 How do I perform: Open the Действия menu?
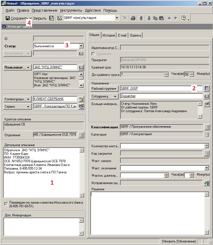coord(93,10)
